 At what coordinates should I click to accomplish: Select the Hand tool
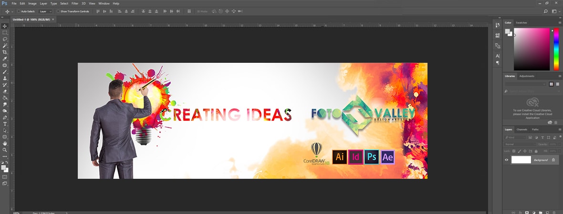(x=5, y=144)
